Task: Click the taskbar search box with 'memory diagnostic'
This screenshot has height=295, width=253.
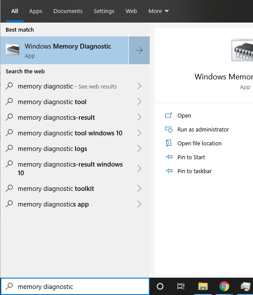Action: [75, 286]
